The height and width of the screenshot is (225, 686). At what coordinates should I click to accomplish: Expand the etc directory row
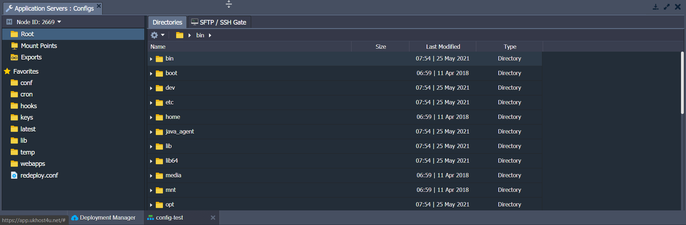[151, 103]
